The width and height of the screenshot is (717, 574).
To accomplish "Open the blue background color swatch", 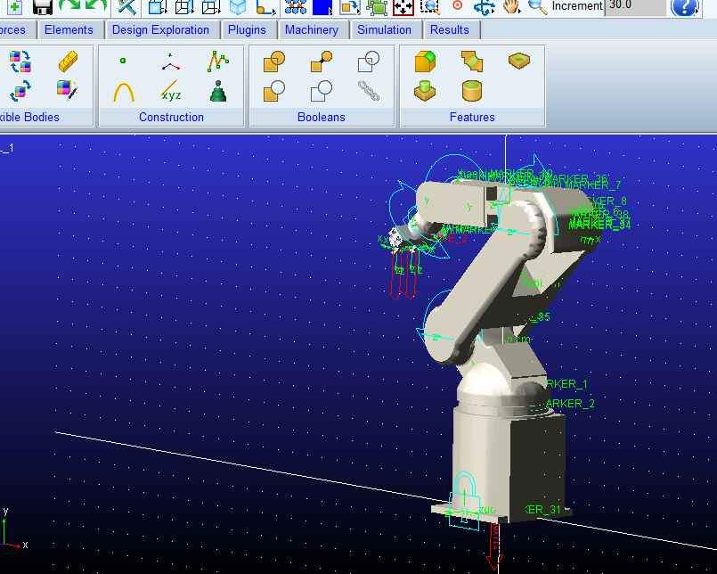I will click(322, 7).
